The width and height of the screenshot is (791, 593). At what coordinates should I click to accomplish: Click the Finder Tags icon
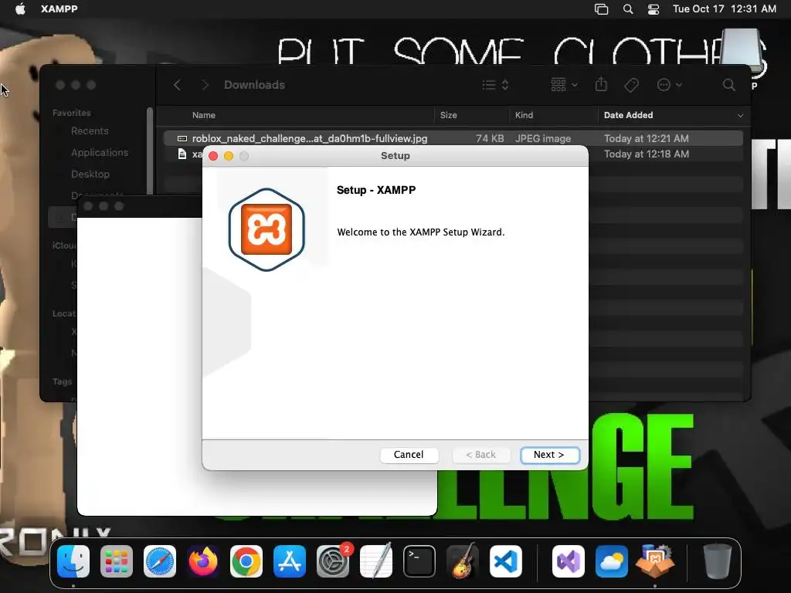pos(632,85)
